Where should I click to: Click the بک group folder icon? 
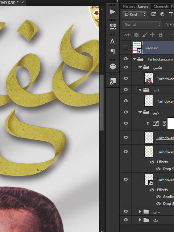(146, 220)
